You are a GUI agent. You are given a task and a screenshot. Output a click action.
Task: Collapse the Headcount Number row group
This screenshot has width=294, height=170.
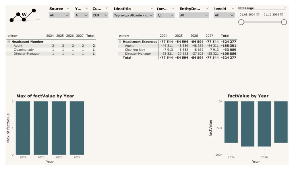click(x=9, y=42)
